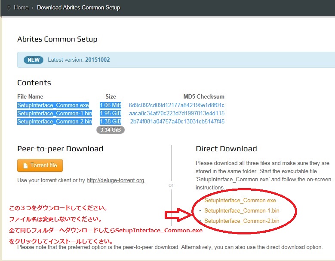Click the Direct Download heading
Viewport: 335px width, 261px height.
click(x=226, y=149)
